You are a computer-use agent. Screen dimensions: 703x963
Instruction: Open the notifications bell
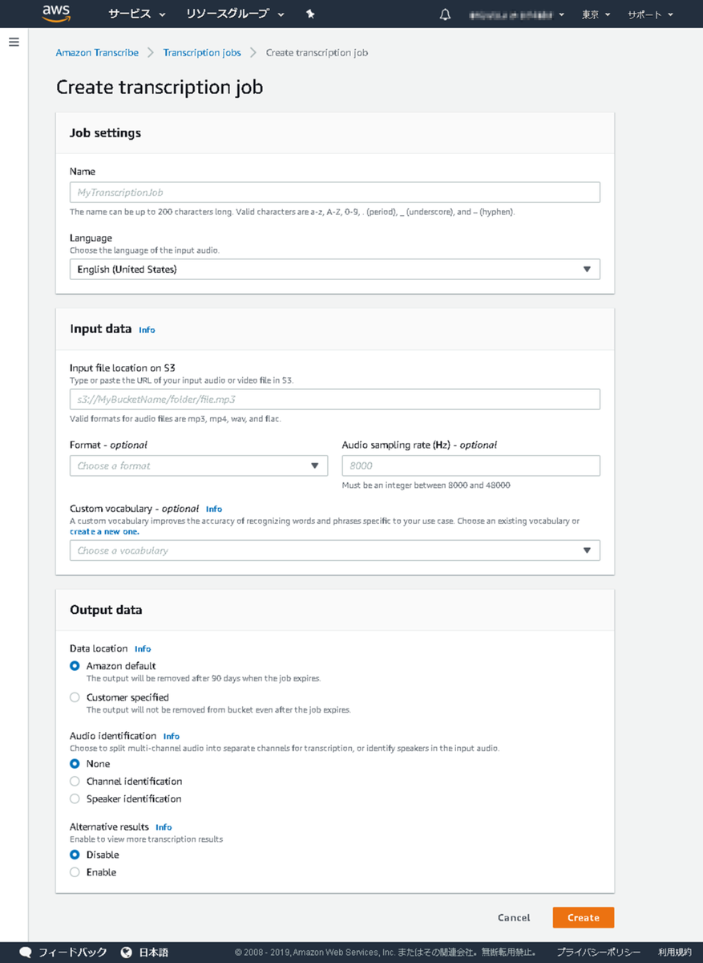click(x=446, y=14)
